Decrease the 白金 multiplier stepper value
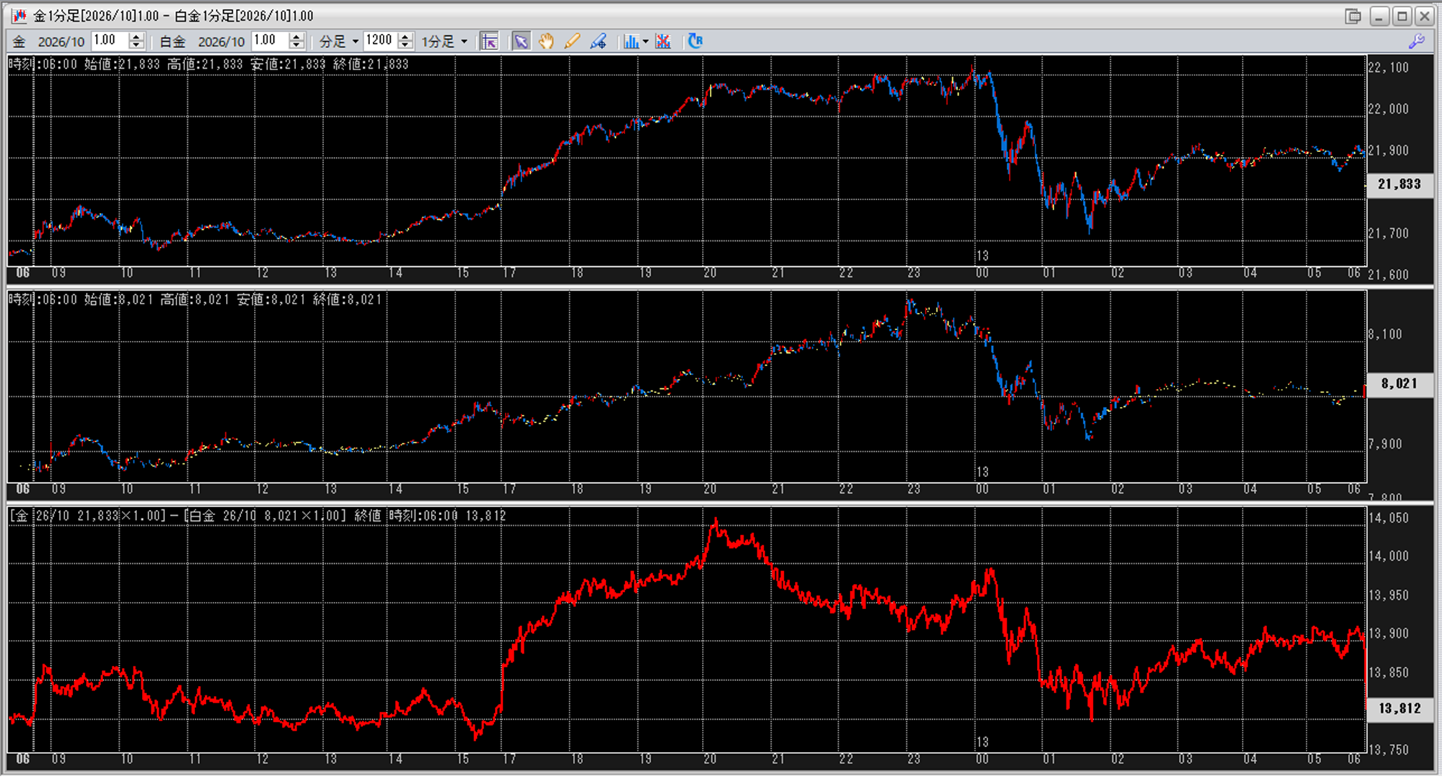The width and height of the screenshot is (1442, 777). point(297,46)
